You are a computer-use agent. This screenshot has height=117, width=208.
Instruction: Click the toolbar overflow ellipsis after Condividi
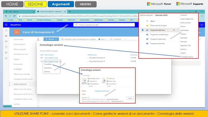tap(125, 39)
